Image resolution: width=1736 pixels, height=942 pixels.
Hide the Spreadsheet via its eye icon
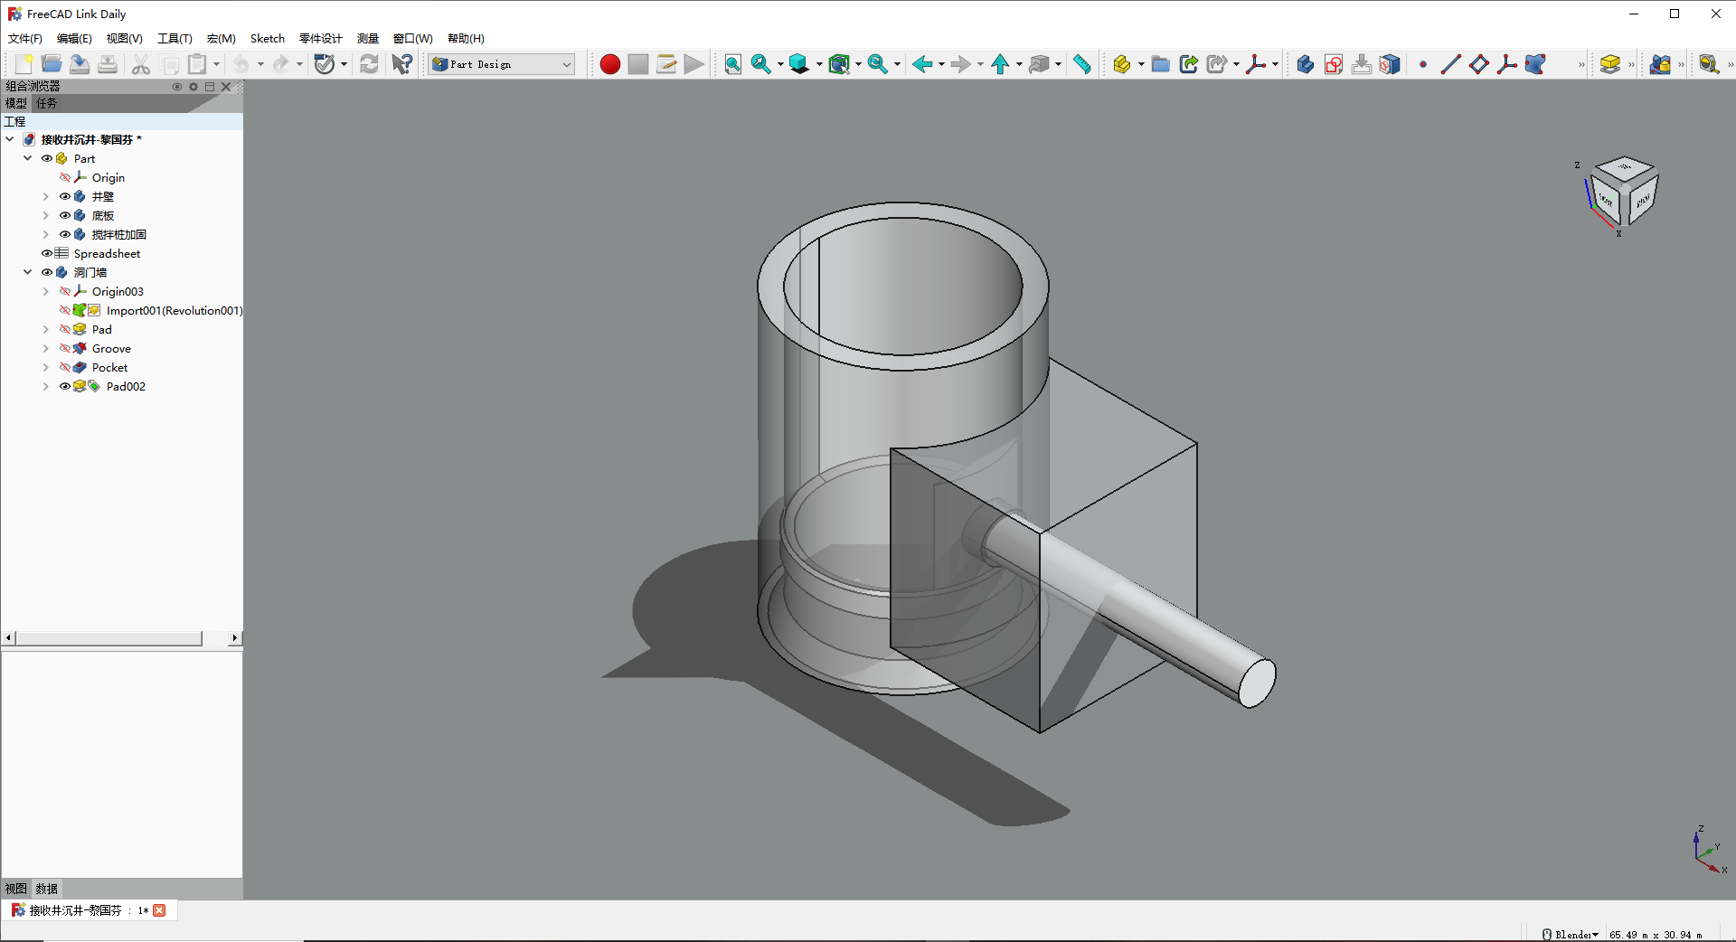click(x=47, y=254)
